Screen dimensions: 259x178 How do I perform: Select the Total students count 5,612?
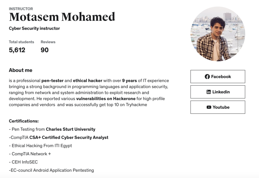(17, 50)
